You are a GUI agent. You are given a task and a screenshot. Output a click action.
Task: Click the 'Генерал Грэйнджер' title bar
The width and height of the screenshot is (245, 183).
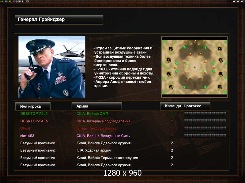pos(59,20)
